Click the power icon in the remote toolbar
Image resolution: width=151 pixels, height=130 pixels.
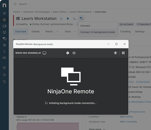click(74, 53)
